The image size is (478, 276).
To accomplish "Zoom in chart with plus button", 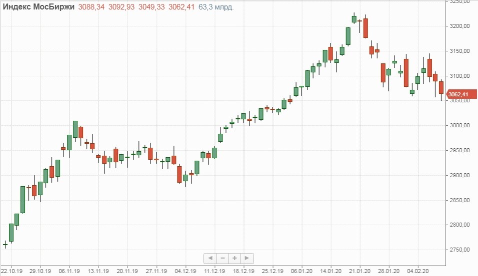I will [x=234, y=259].
